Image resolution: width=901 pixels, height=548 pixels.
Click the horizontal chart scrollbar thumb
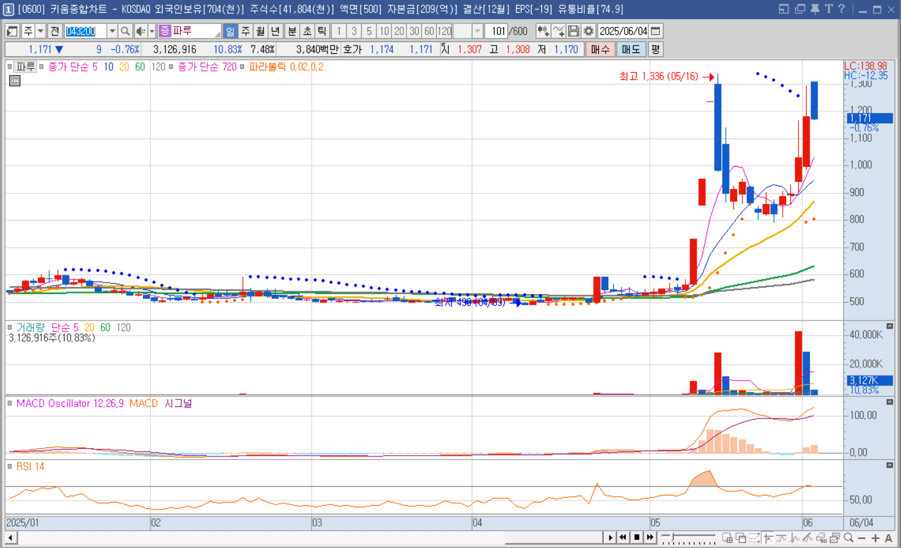(553, 538)
